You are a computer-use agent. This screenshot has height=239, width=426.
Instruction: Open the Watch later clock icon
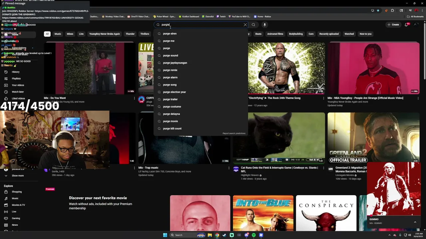coord(6,92)
